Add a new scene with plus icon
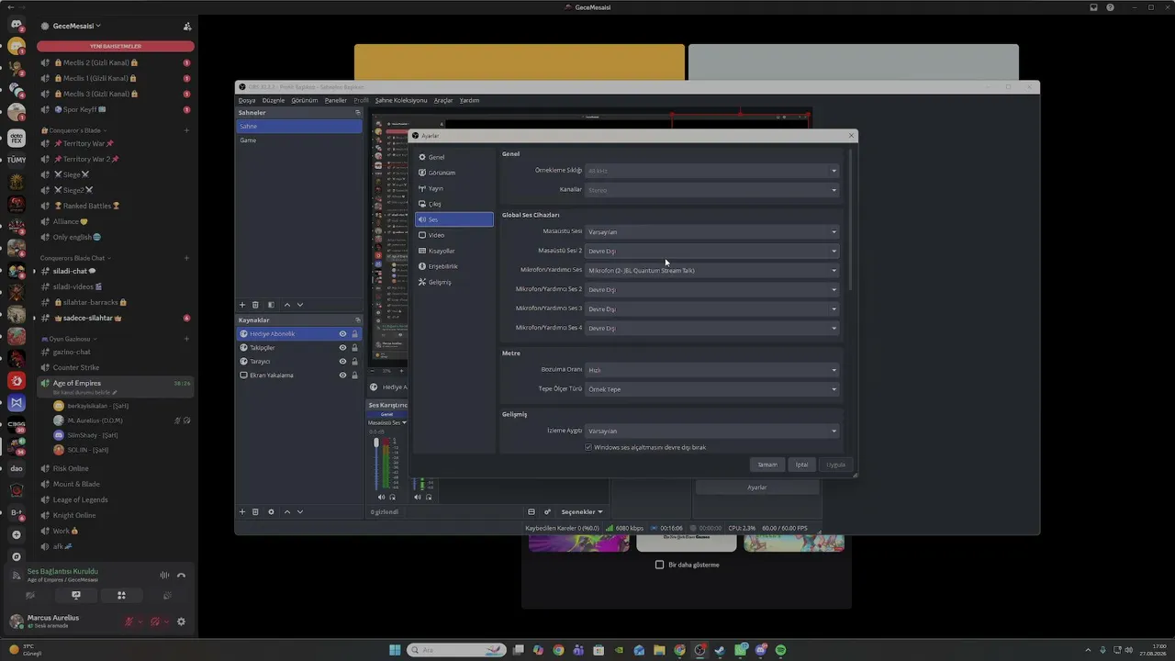The width and height of the screenshot is (1175, 661). [242, 305]
